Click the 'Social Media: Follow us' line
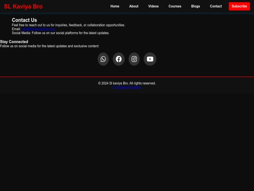This screenshot has width=254, height=191. click(61, 33)
